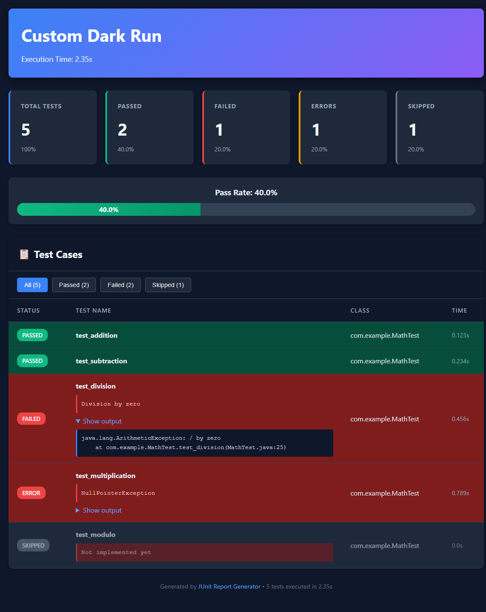Click com.example.MathTest in test_division row
Image resolution: width=486 pixels, height=612 pixels.
coord(385,419)
